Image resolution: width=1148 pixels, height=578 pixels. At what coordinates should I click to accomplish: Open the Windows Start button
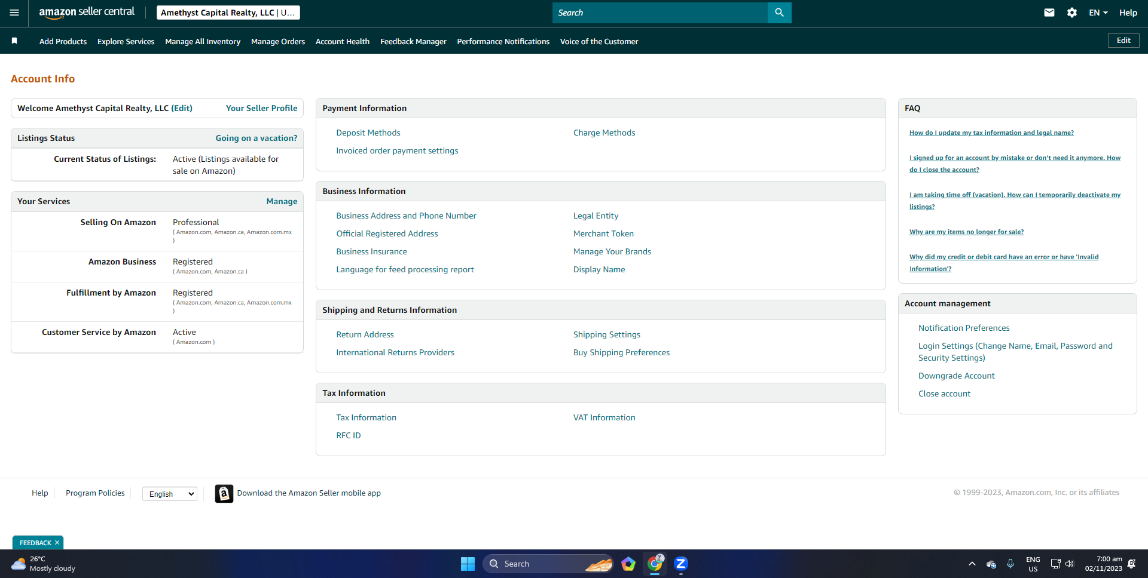468,564
